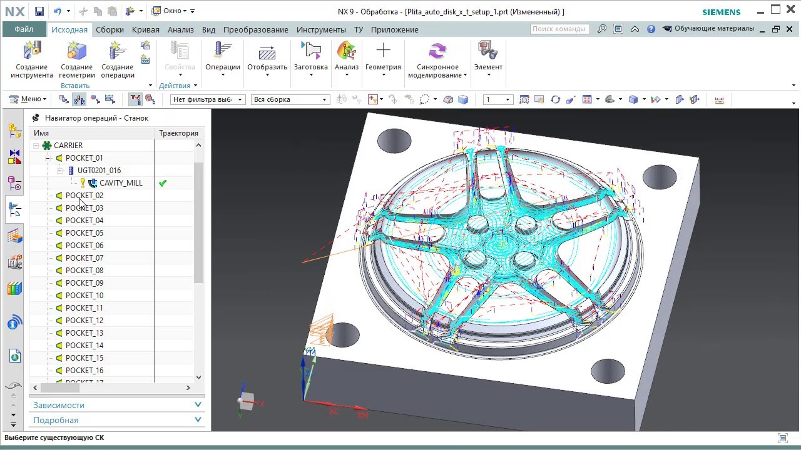This screenshot has height=450, width=801.
Task: Open the Reuse Library books icon
Action: click(x=14, y=289)
